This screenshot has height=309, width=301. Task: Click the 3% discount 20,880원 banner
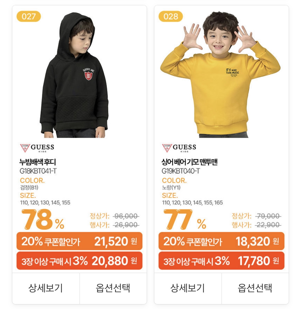(79, 261)
